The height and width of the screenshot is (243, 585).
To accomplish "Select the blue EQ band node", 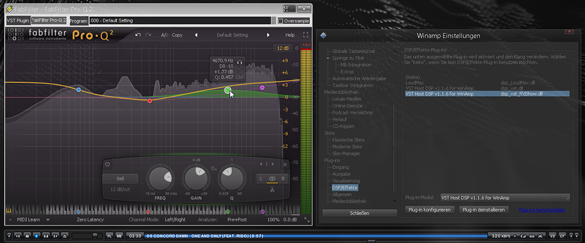I will pos(78,90).
